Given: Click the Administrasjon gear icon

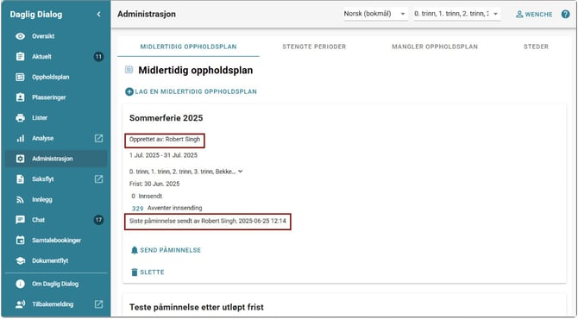Looking at the screenshot, I should coord(21,159).
